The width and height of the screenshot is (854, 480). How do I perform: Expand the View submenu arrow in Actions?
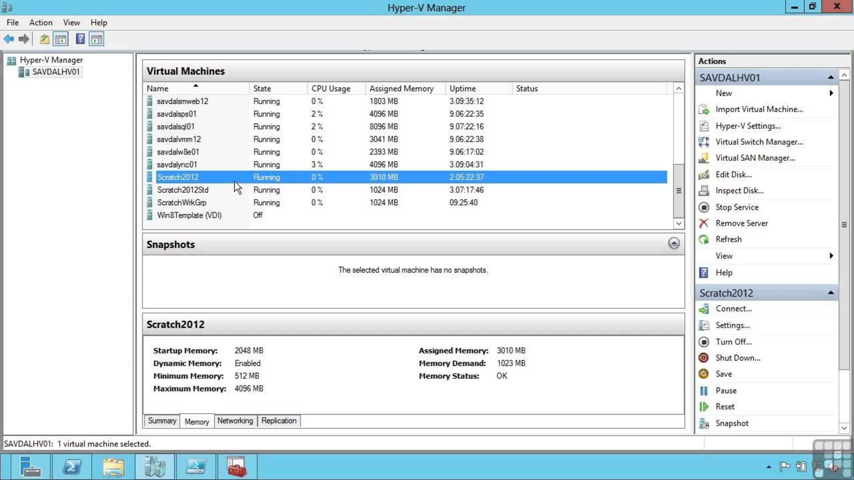point(831,256)
